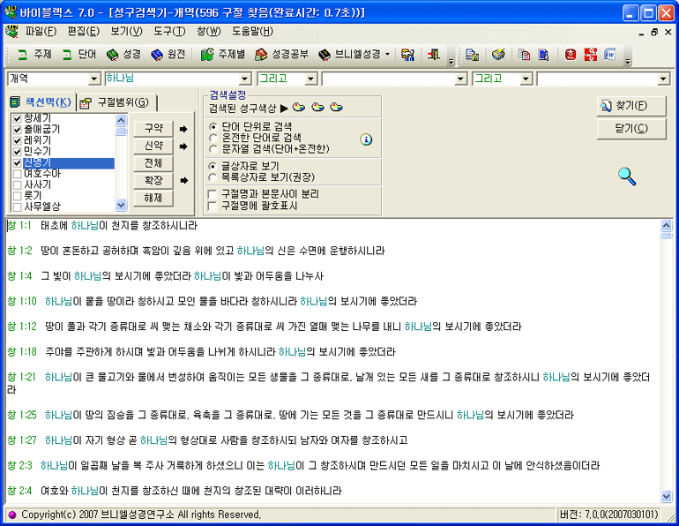Click the 전체 select-all button
The width and height of the screenshot is (679, 526).
point(153,163)
